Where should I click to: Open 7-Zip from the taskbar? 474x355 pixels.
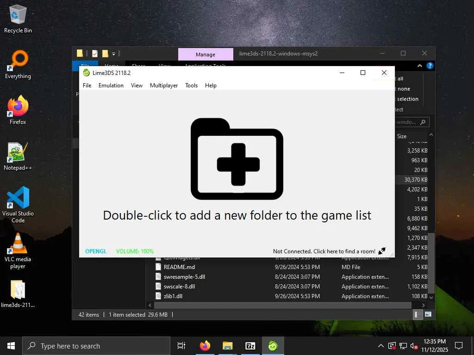pos(250,346)
